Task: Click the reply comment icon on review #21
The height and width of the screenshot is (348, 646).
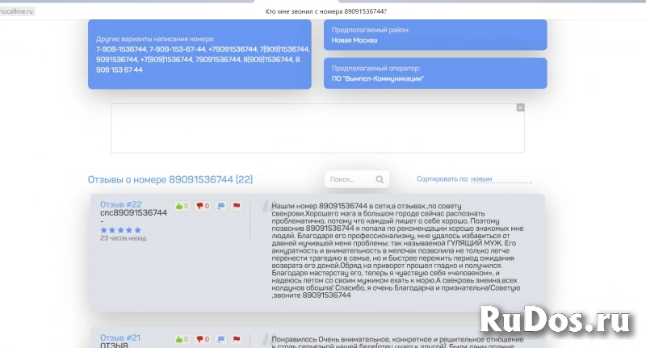Action: click(221, 339)
